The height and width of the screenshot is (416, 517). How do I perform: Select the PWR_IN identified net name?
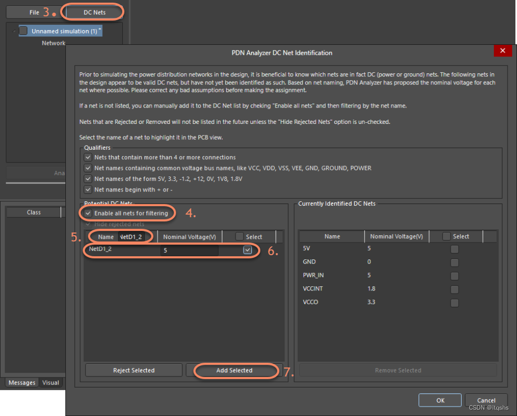click(313, 275)
